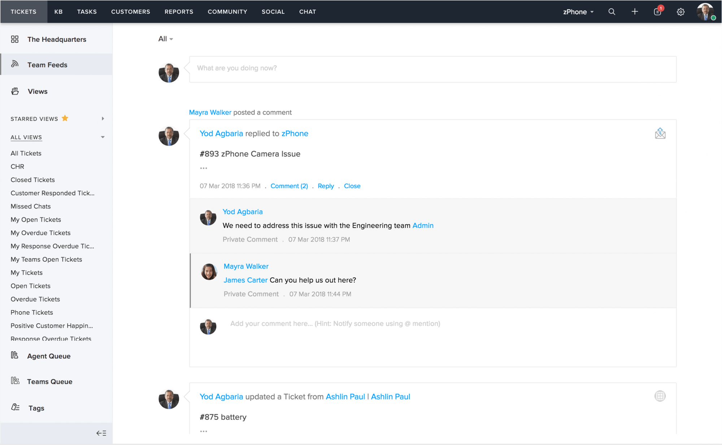Click the settings gear icon

pyautogui.click(x=681, y=11)
